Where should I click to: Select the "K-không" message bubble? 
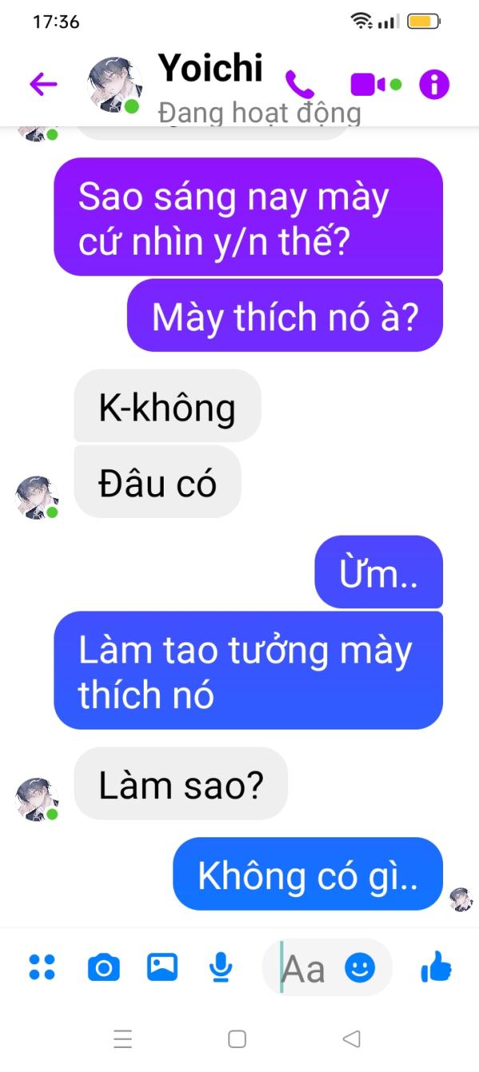[168, 405]
